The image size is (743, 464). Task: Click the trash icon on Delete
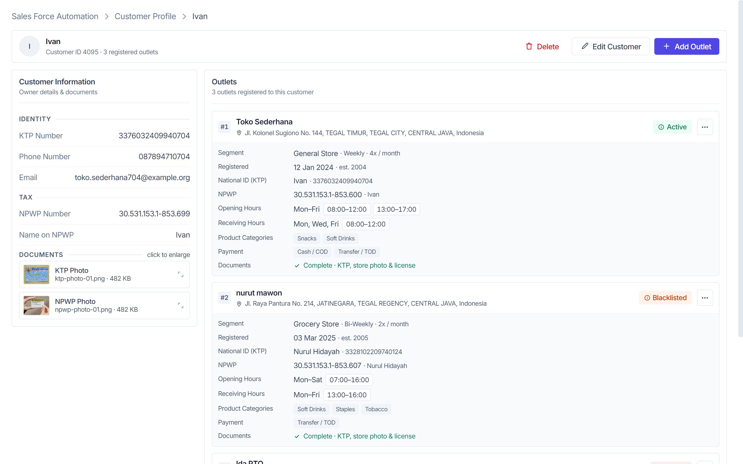529,46
